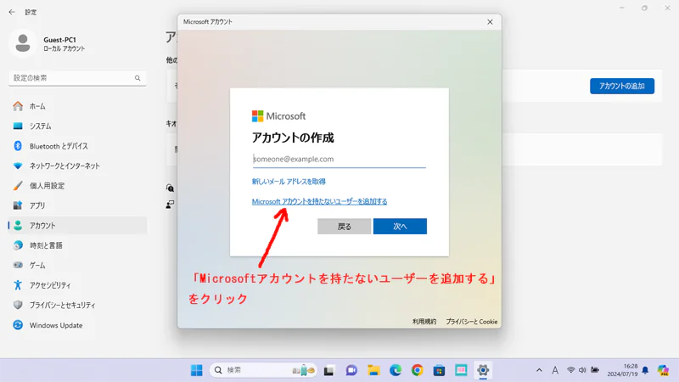Click the network diamond icon in sidebar
The height and width of the screenshot is (382, 679).
18,166
